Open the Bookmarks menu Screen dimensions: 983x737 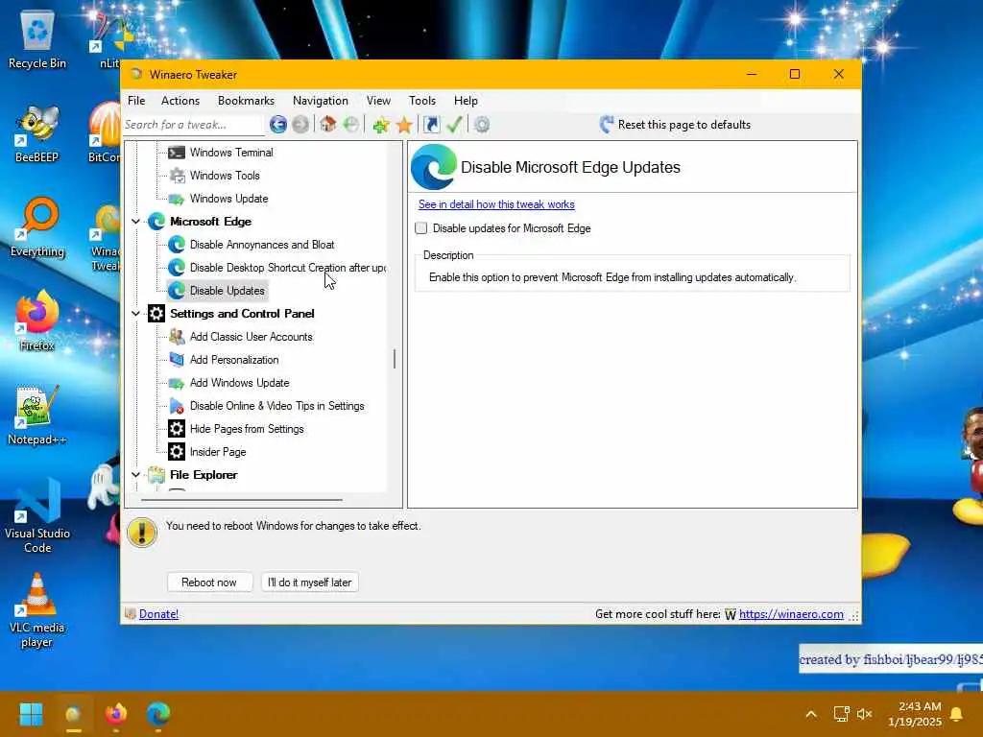246,100
